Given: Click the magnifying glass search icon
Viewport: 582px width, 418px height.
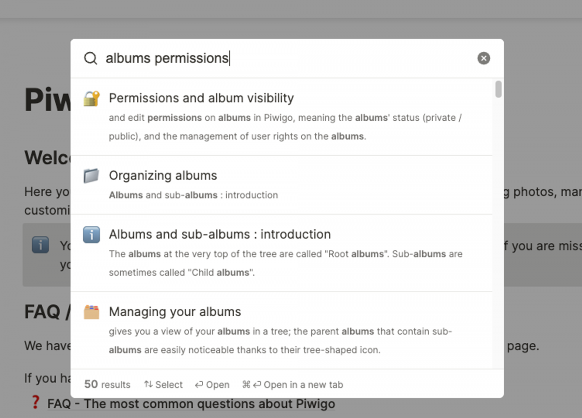Looking at the screenshot, I should click(x=90, y=58).
